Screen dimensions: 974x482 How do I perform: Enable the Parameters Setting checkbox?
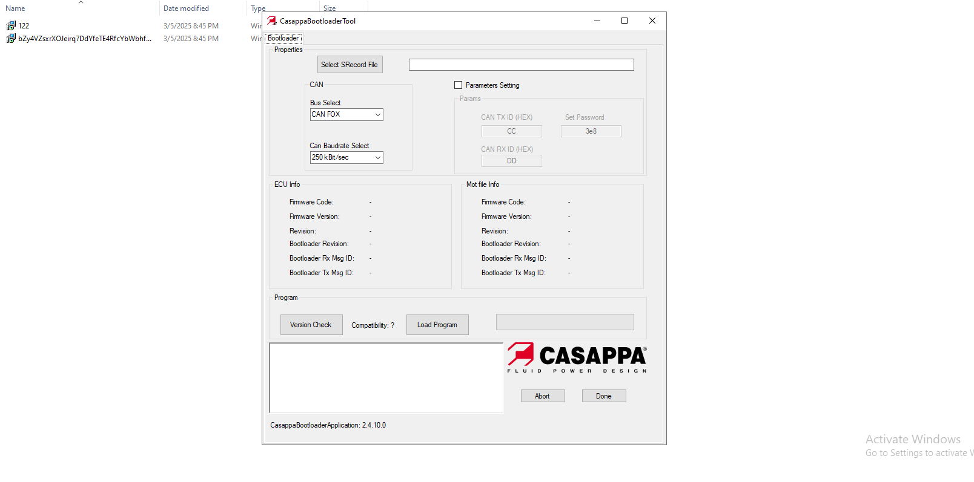[x=458, y=85]
